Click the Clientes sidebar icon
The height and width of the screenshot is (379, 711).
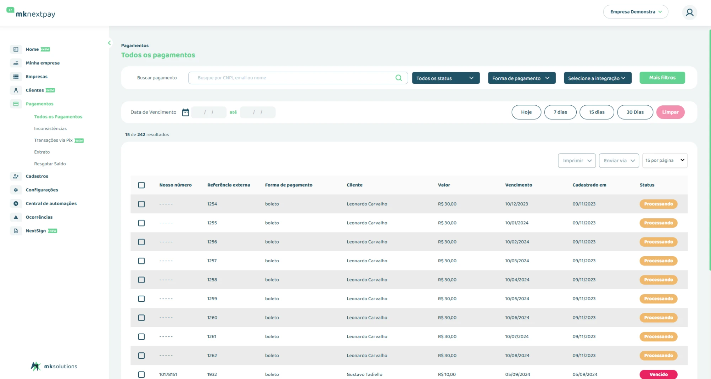coord(16,90)
